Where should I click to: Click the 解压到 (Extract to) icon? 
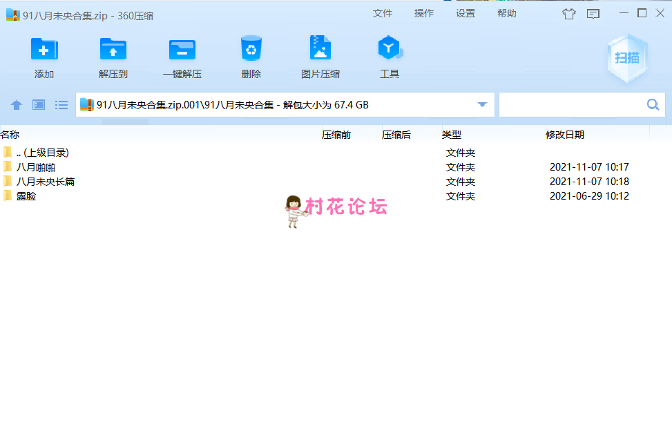coord(113,50)
